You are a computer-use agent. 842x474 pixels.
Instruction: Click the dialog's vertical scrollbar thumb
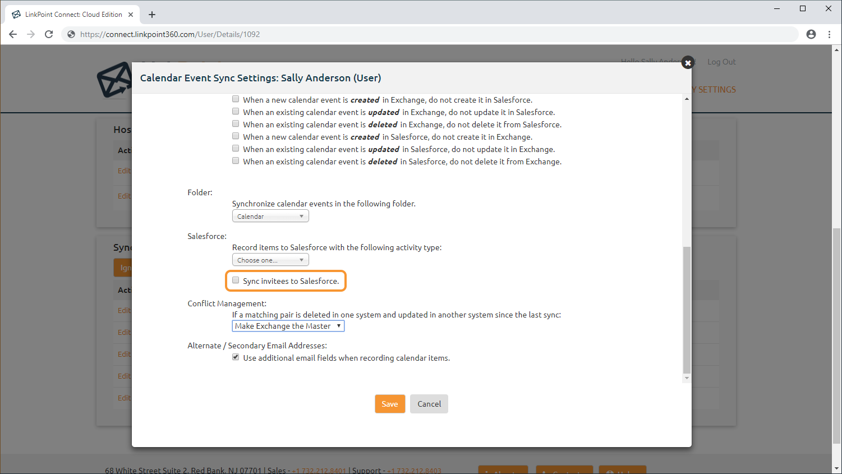687,310
